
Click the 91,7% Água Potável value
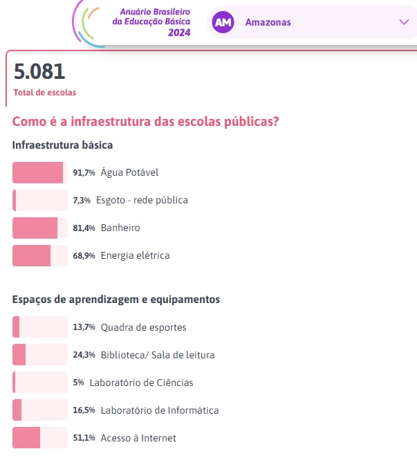[84, 172]
